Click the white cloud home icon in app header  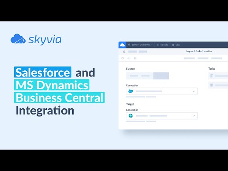123,45
